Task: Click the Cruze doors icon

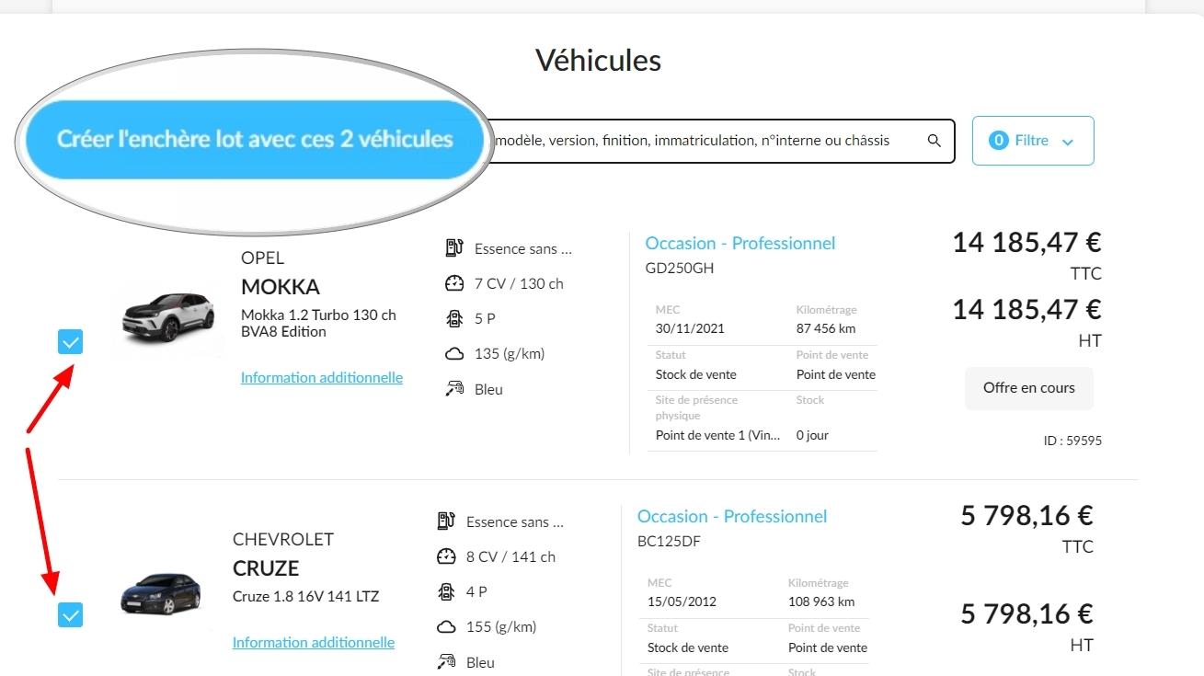Action: click(445, 591)
